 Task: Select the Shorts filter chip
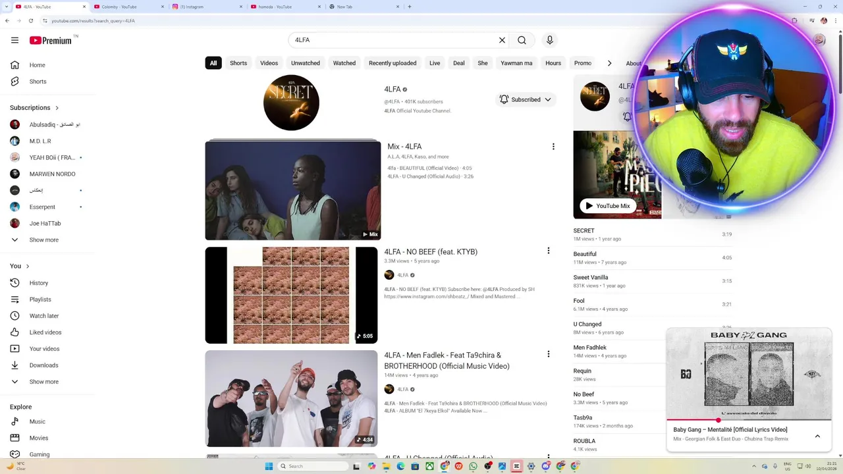[238, 63]
